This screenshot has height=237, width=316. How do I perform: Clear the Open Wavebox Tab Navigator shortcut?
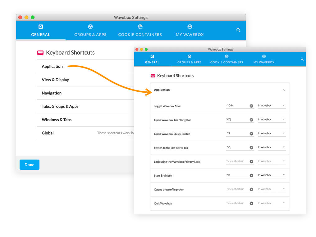[251, 120]
